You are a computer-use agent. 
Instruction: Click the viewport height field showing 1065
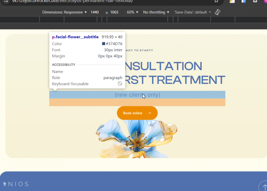(114, 12)
